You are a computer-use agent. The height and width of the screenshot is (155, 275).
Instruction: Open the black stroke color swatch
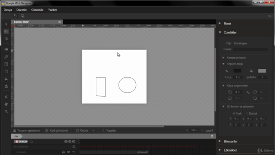(237, 71)
